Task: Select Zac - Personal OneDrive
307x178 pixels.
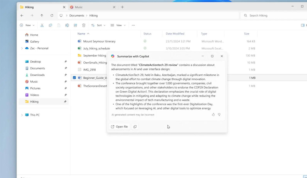Action: coord(37,48)
